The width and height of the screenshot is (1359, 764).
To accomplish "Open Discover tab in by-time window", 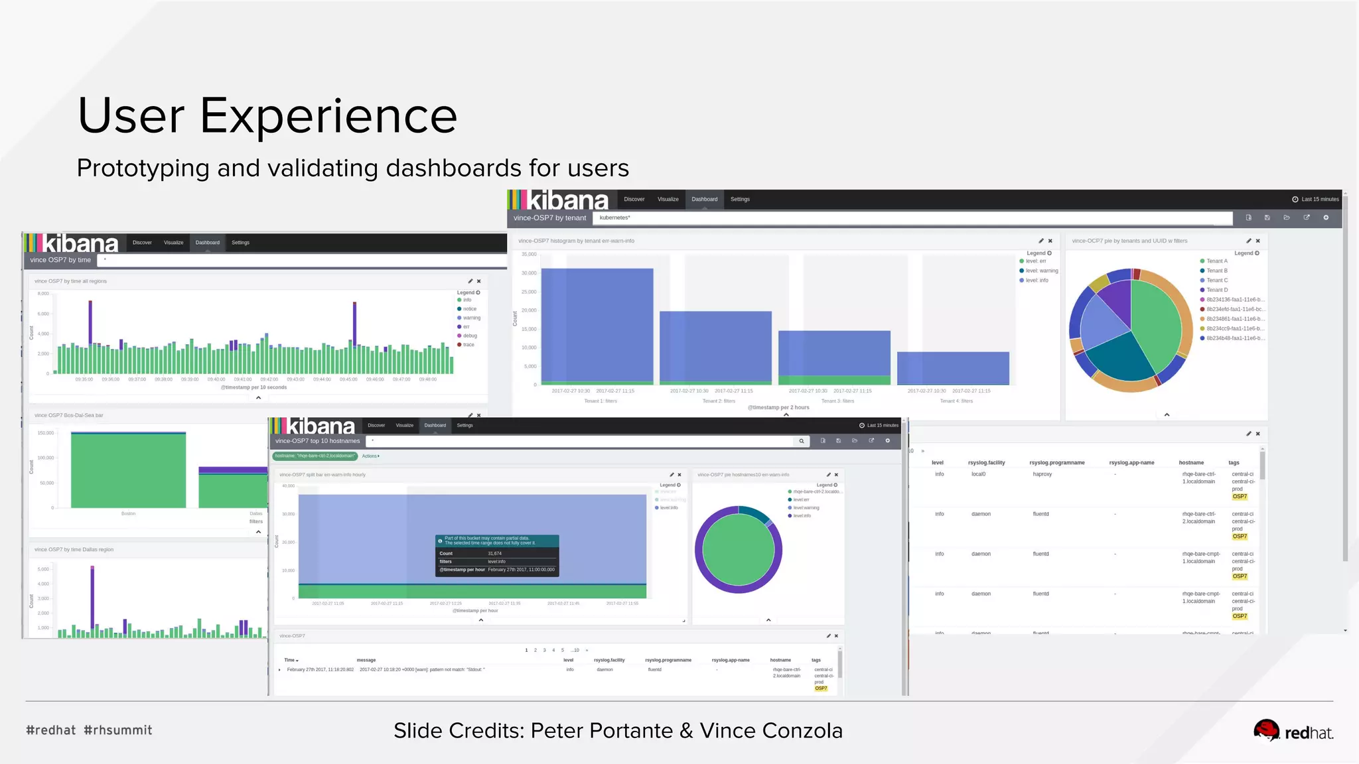I will 142,243.
